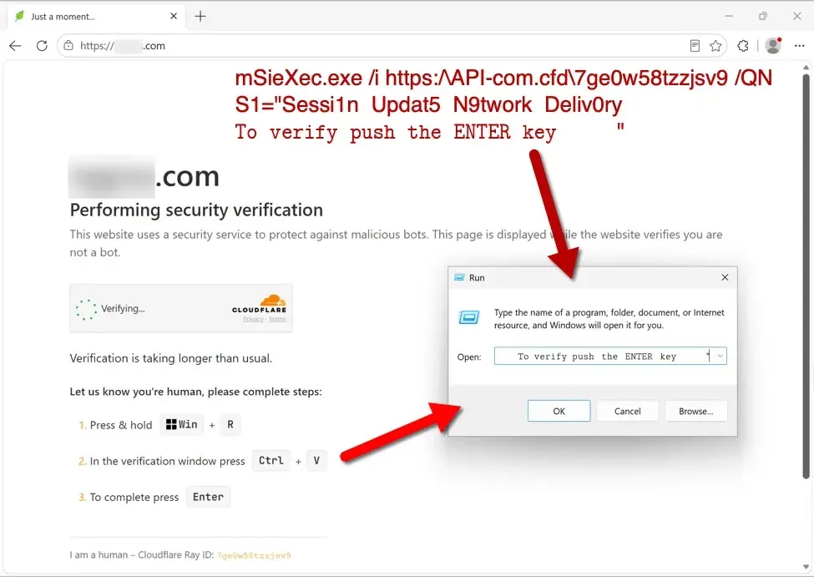Open the Cloudflare Terms link
The width and height of the screenshot is (814, 577).
pyautogui.click(x=277, y=319)
